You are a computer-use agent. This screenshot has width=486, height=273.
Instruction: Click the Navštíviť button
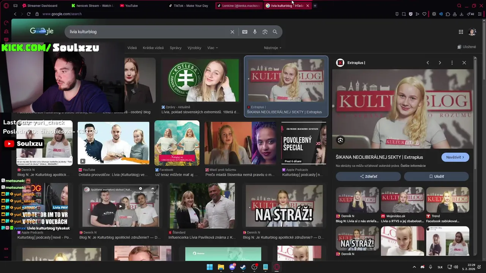[x=455, y=157]
